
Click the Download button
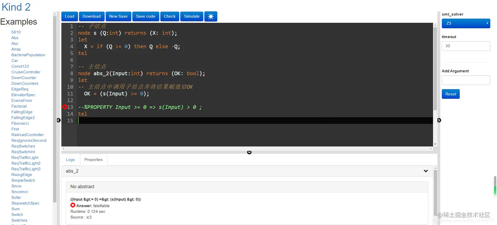pos(92,16)
